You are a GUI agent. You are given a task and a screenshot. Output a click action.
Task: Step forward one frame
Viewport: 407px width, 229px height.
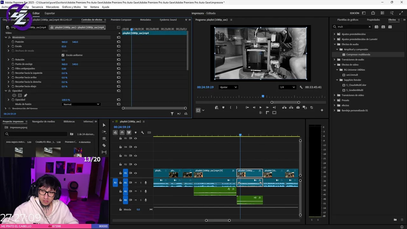267,108
